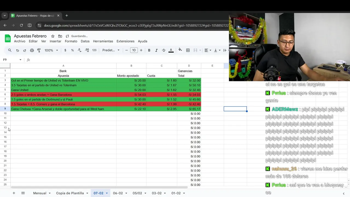Open the Name Box dropdown arrow
This screenshot has height=197, width=350.
[20, 60]
